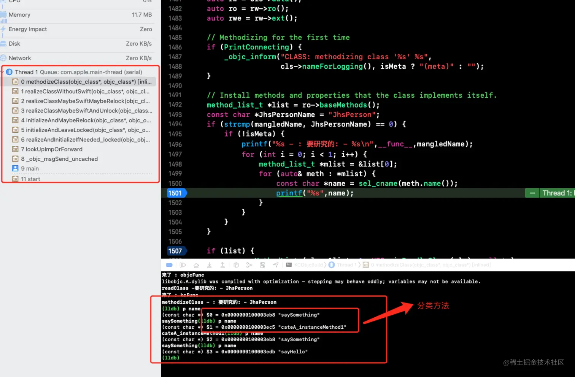
Task: Click the green annotation icon on line 1501
Action: (x=532, y=193)
